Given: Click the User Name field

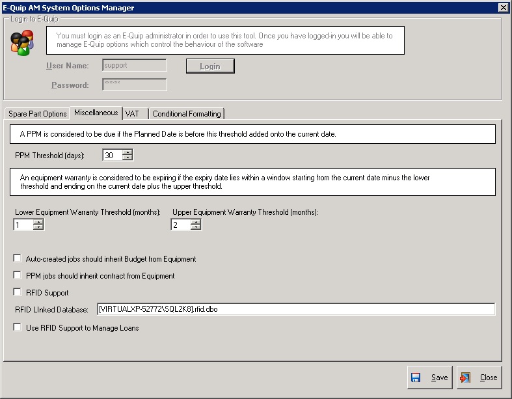Looking at the screenshot, I should click(x=135, y=65).
